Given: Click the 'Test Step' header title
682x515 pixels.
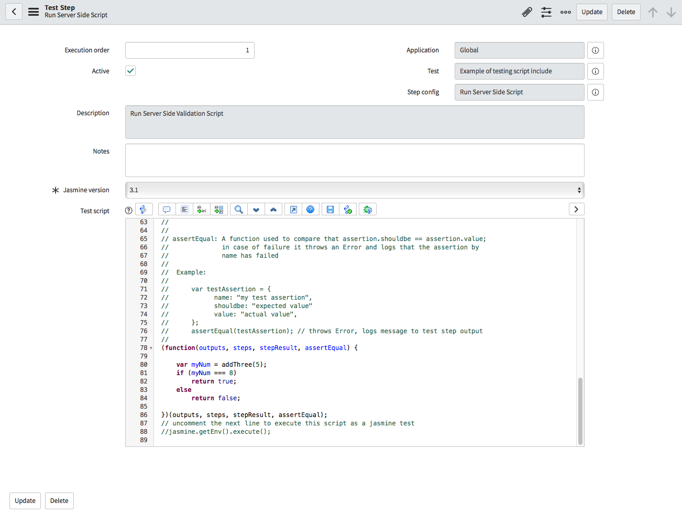Looking at the screenshot, I should coord(60,8).
